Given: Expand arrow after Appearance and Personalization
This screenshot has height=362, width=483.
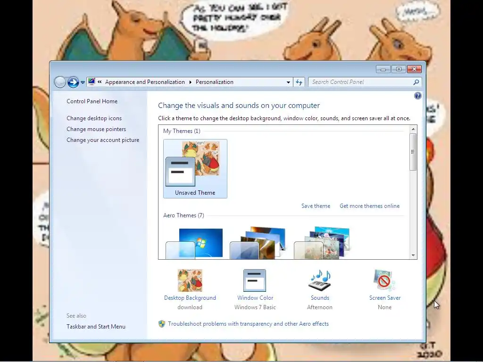Looking at the screenshot, I should (190, 82).
